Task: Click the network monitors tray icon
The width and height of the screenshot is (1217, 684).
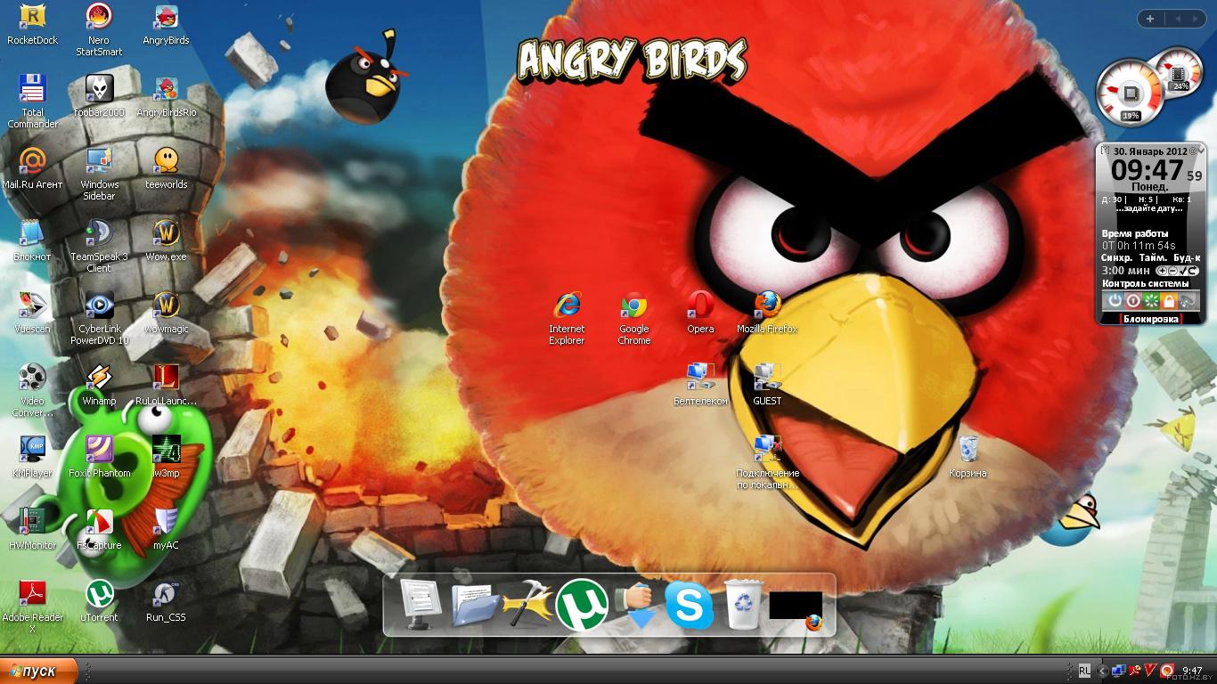Action: [1118, 671]
